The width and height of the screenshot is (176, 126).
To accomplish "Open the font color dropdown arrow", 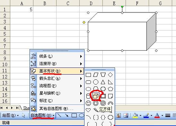I will pos(162,115).
